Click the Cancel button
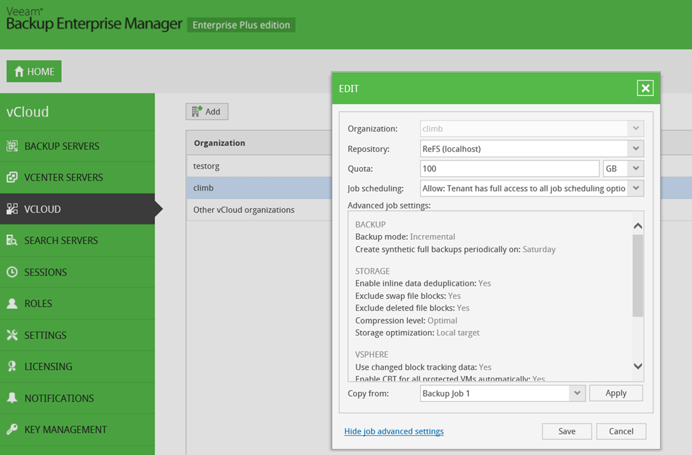Viewport: 692px width, 455px height. [x=621, y=431]
